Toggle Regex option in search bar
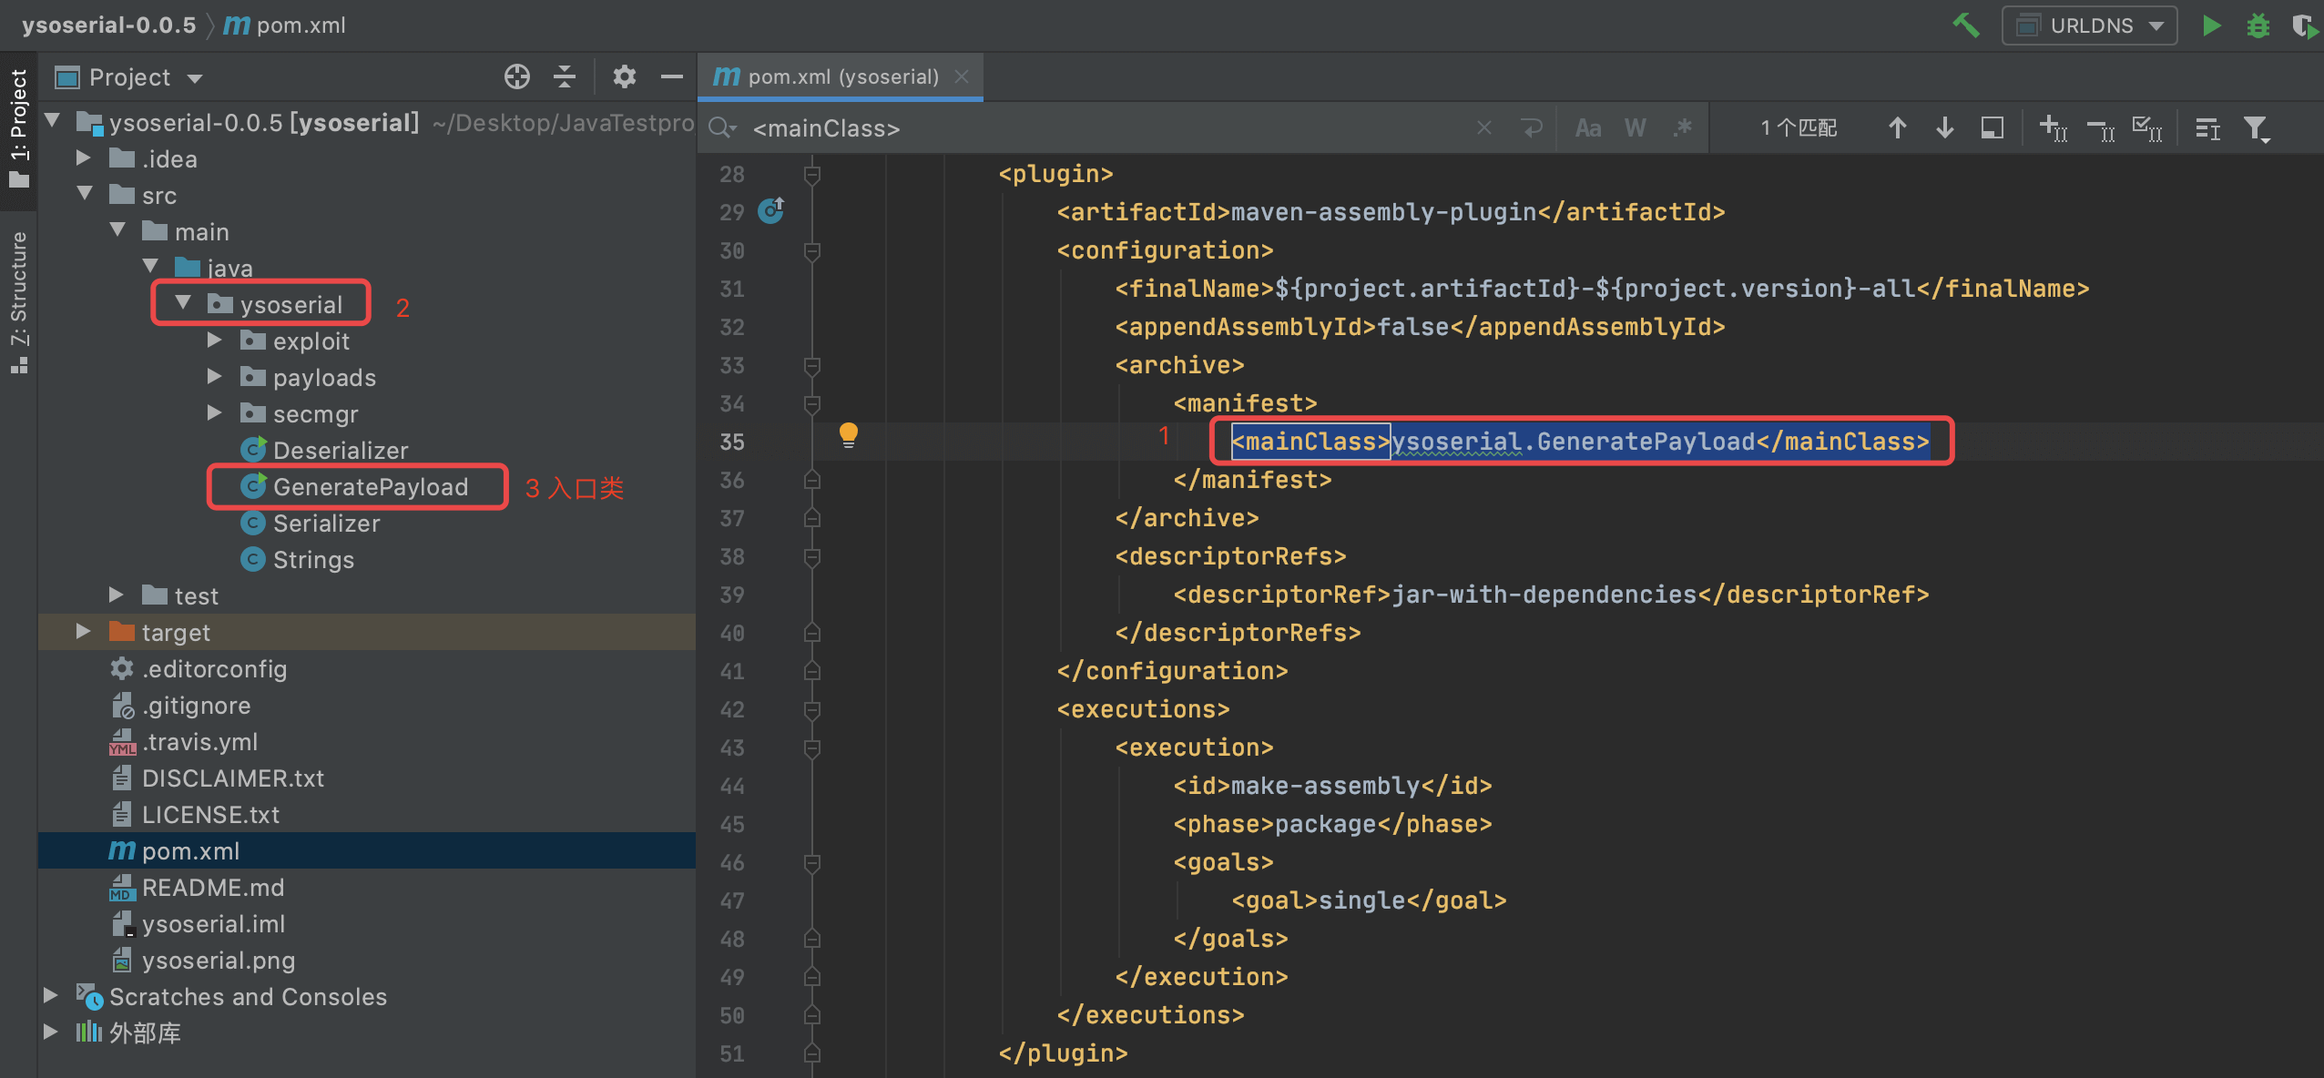The width and height of the screenshot is (2324, 1078). (x=1683, y=128)
